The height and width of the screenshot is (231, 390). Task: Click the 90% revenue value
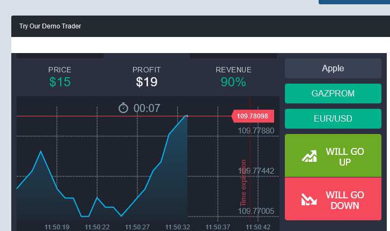pos(233,82)
